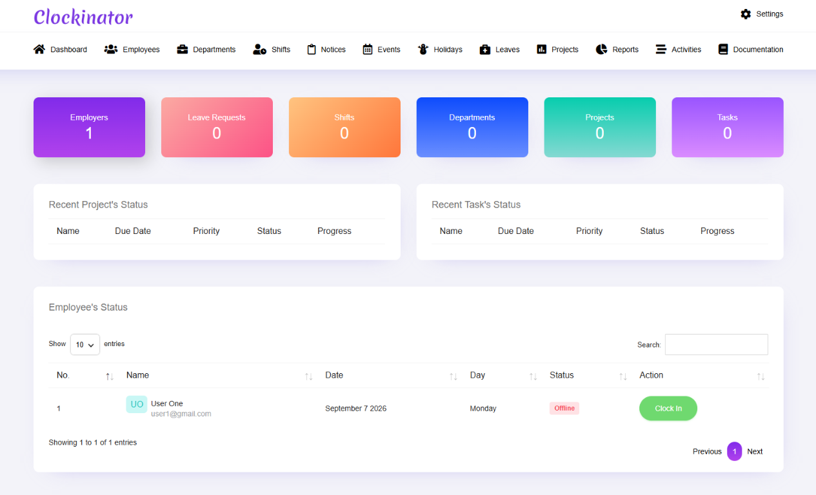The height and width of the screenshot is (495, 816).
Task: Click the September 7 2026 date cell
Action: point(356,409)
